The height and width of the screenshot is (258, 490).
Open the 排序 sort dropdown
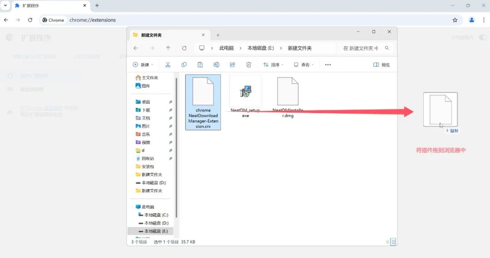click(274, 65)
